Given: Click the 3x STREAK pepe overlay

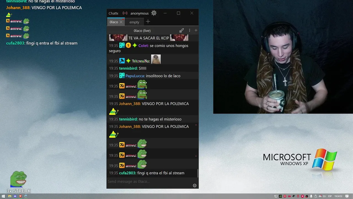Looking at the screenshot, I should click(18, 182).
